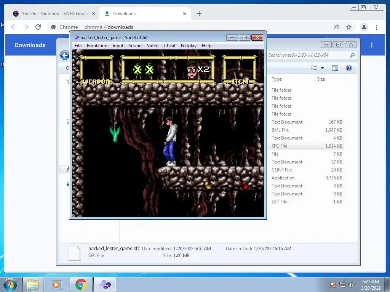Open the Action Center flag icon

[x=333, y=285]
